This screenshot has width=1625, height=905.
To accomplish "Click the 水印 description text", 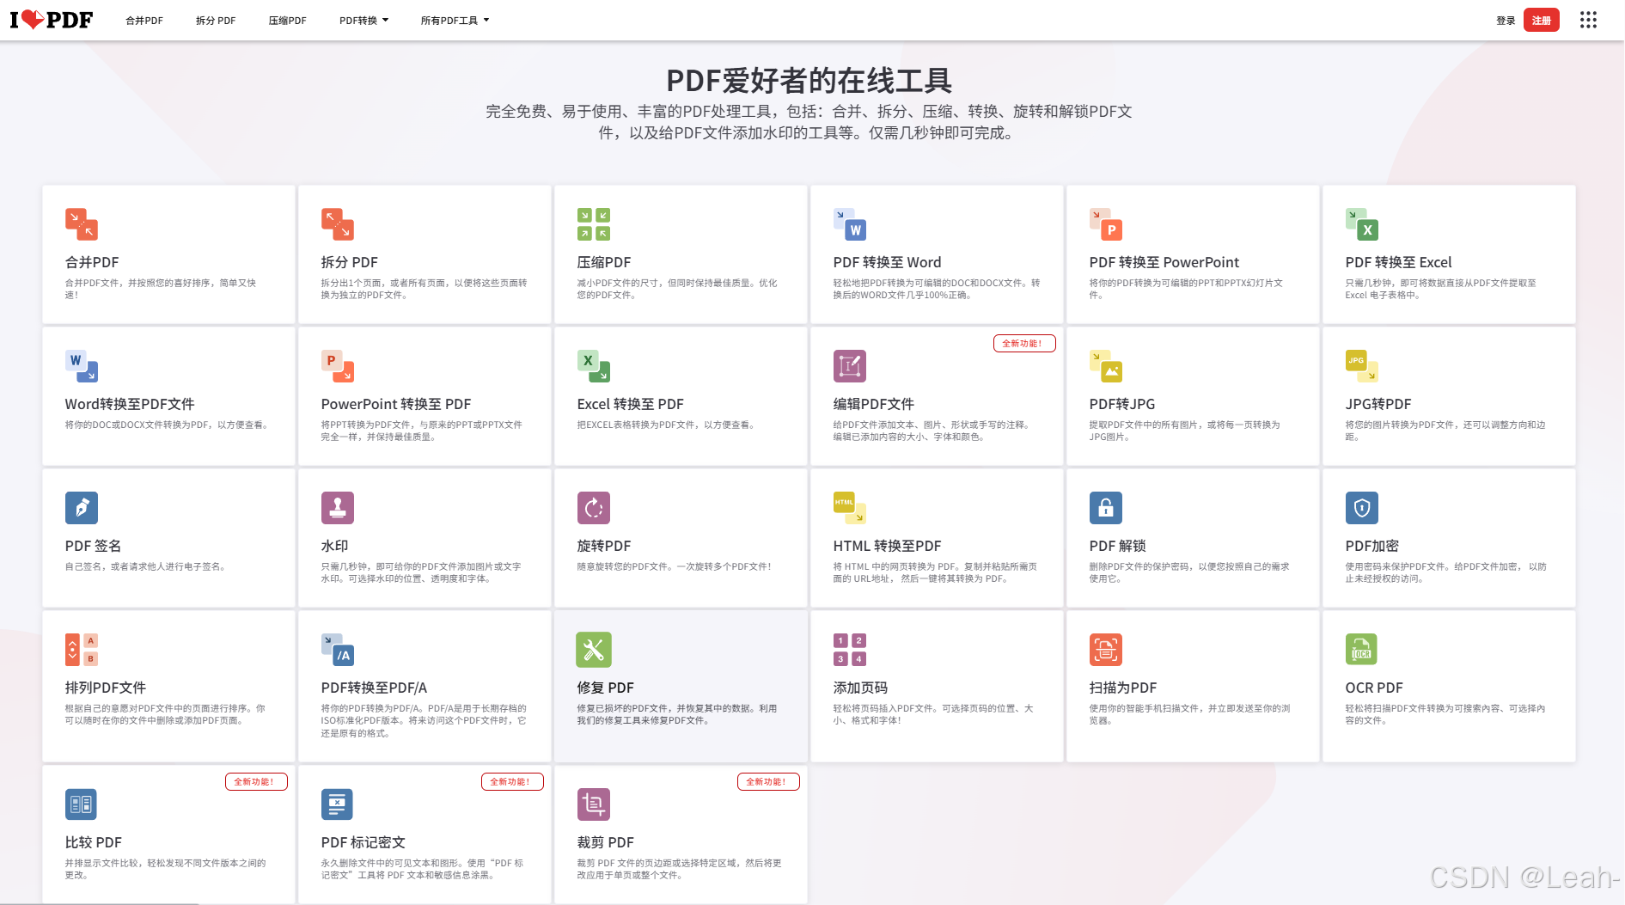I will pos(421,572).
